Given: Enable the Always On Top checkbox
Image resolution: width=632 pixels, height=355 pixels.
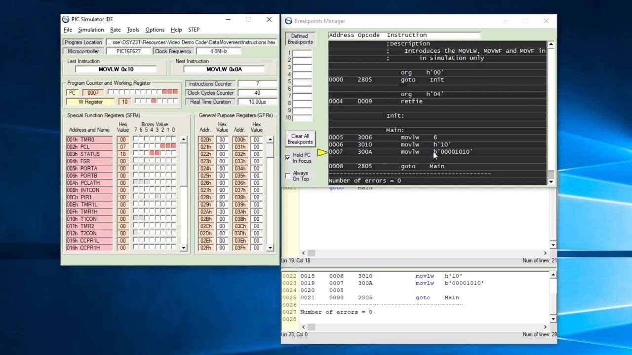Looking at the screenshot, I should click(288, 176).
